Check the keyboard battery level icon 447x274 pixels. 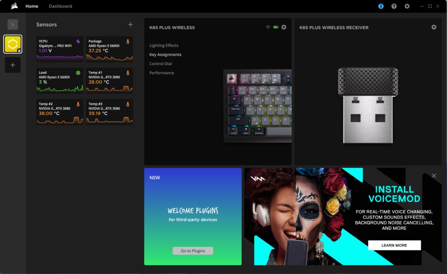276,27
